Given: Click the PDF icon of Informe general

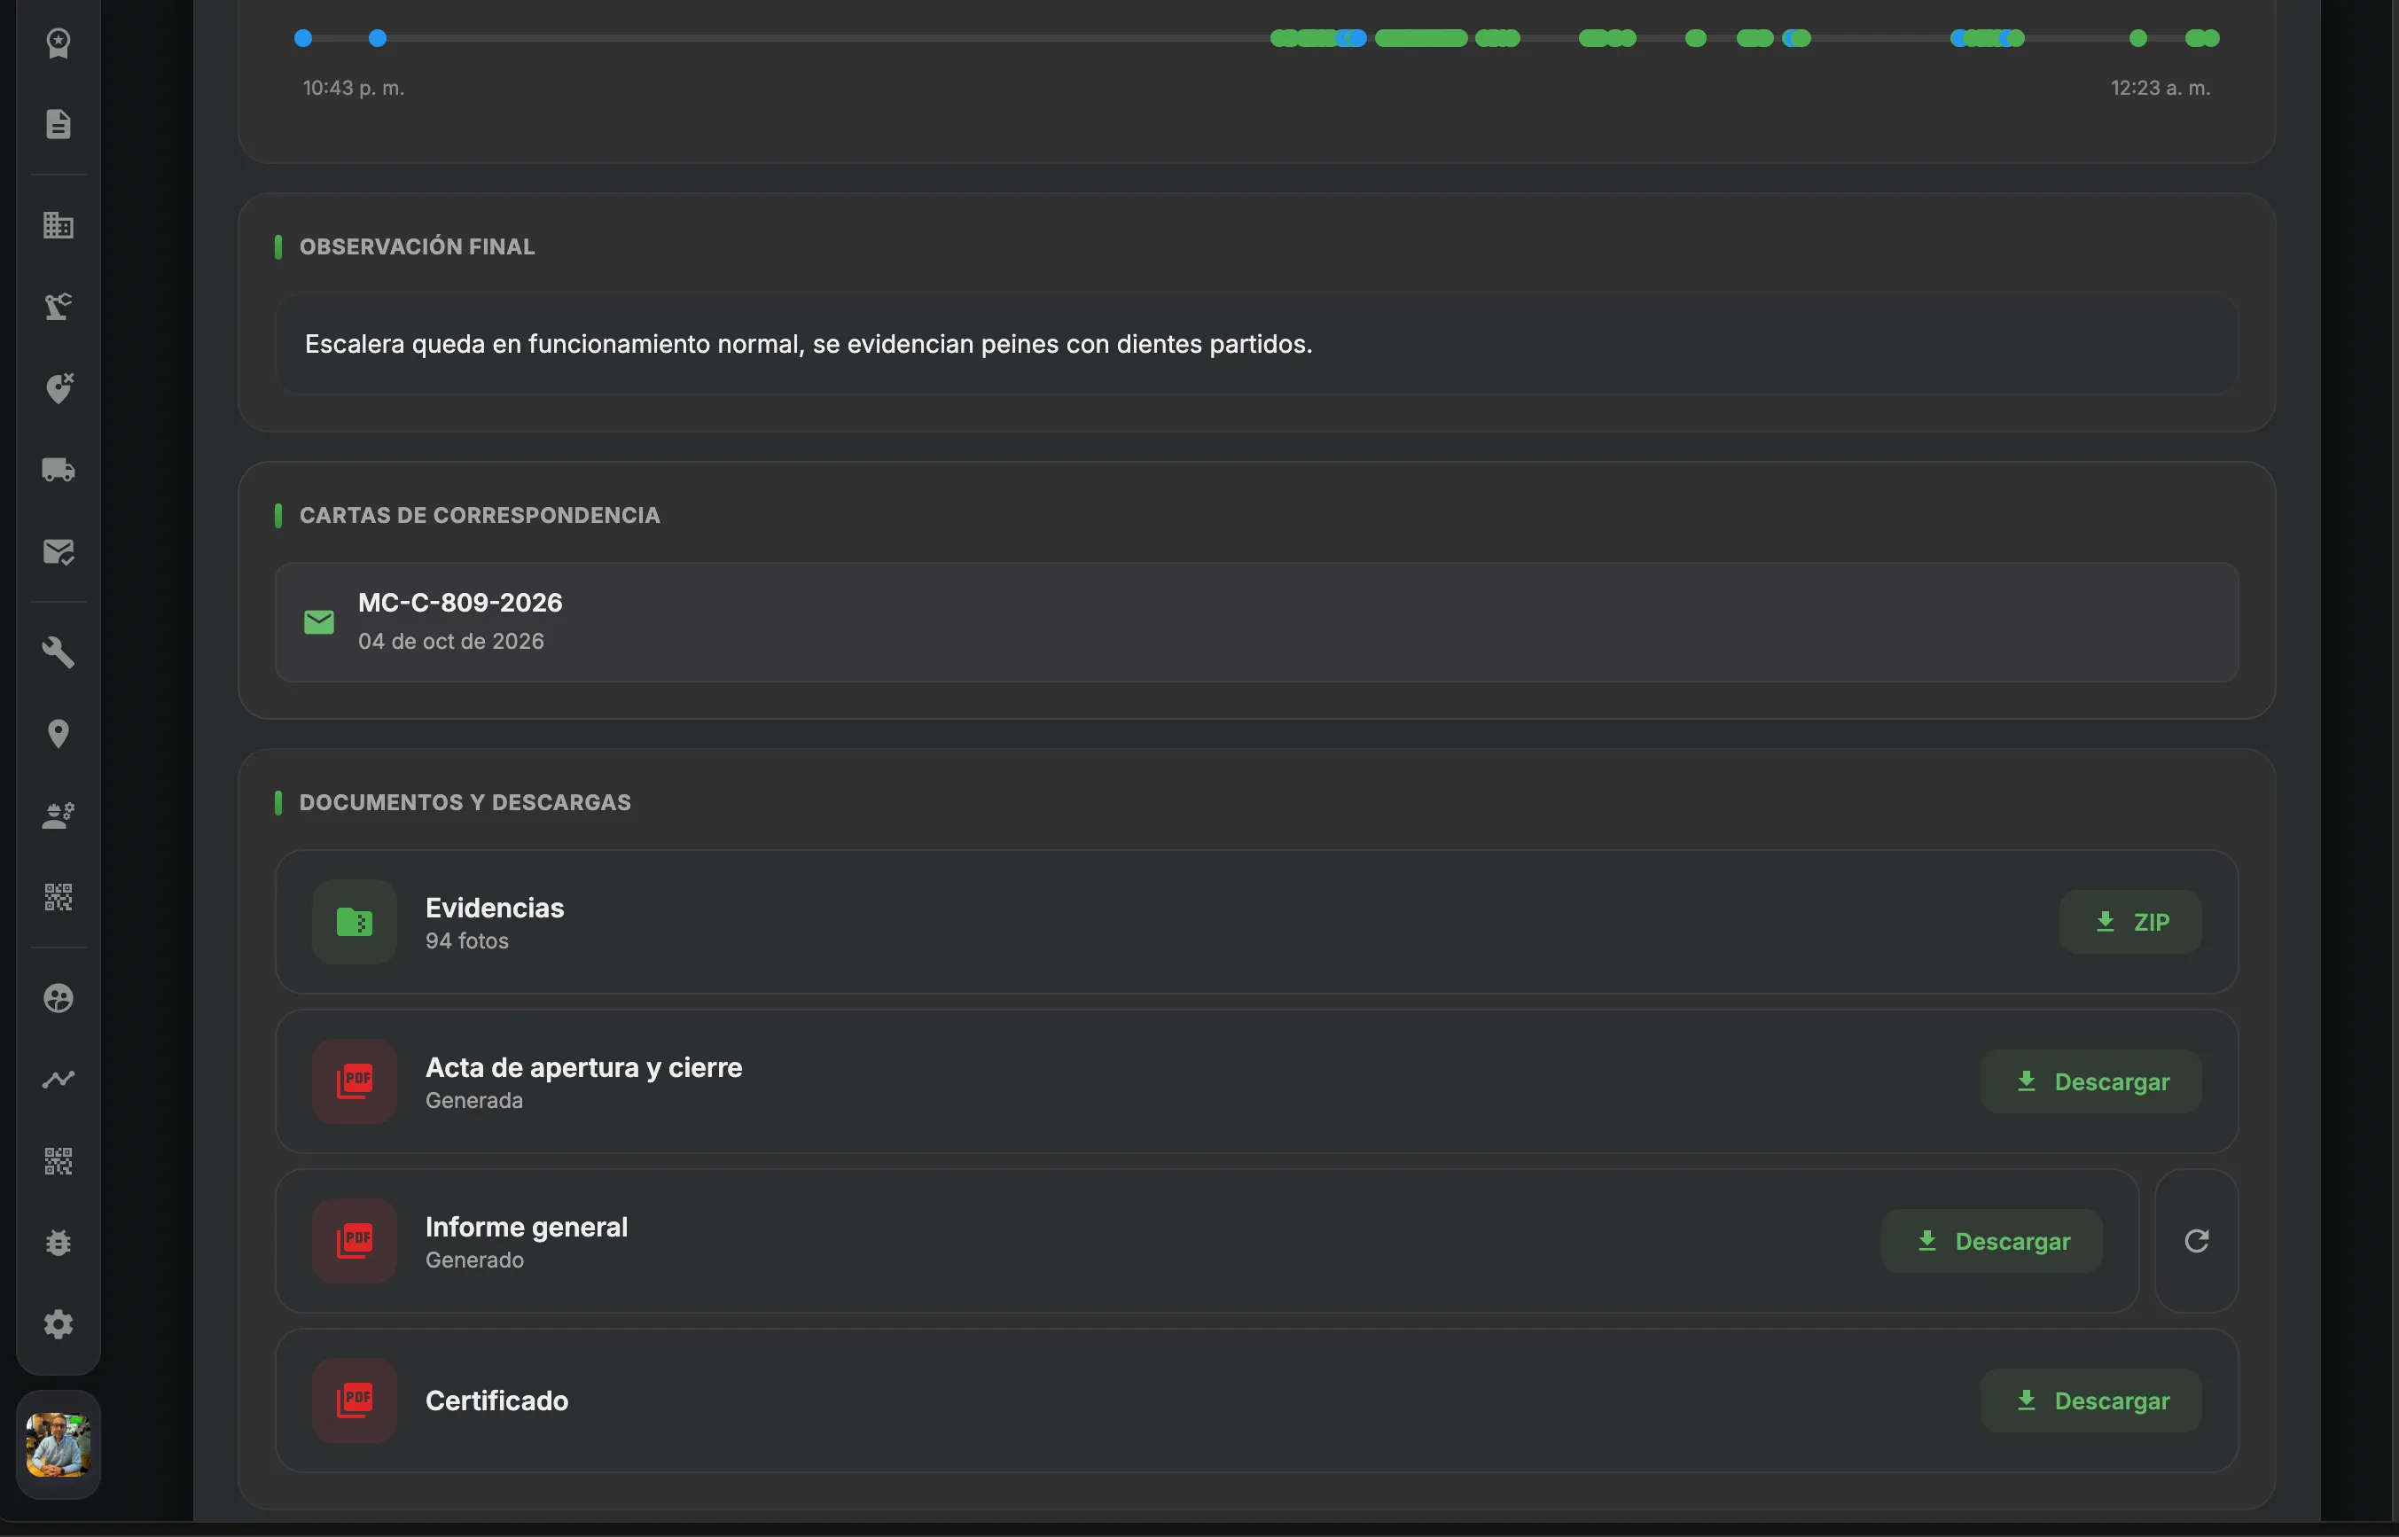Looking at the screenshot, I should tap(355, 1242).
